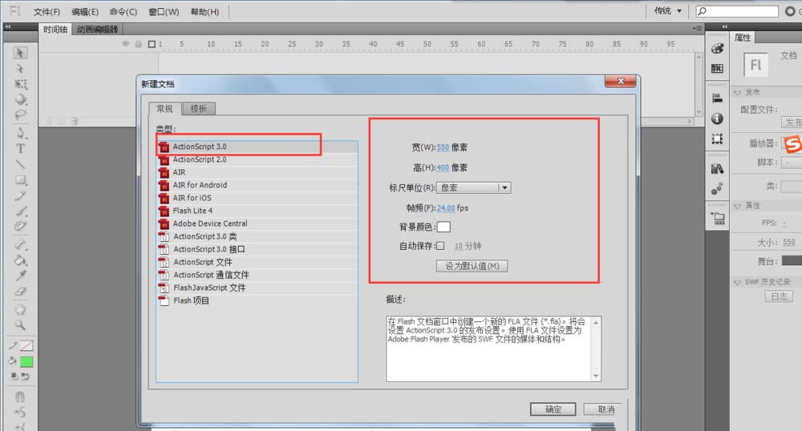Select the Pencil tool
Image resolution: width=802 pixels, height=431 pixels.
(x=21, y=195)
